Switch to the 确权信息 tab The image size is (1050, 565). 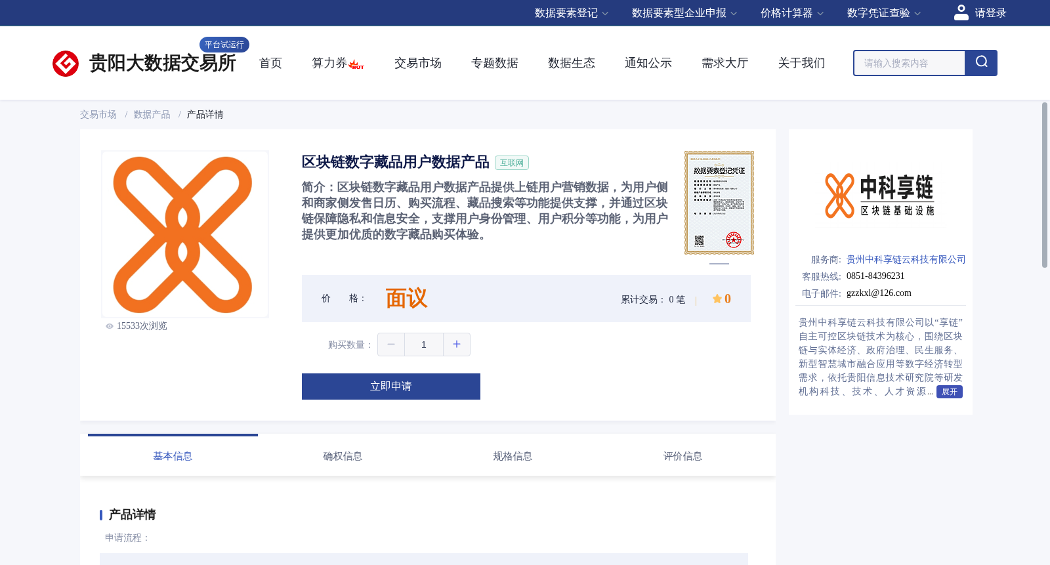343,456
